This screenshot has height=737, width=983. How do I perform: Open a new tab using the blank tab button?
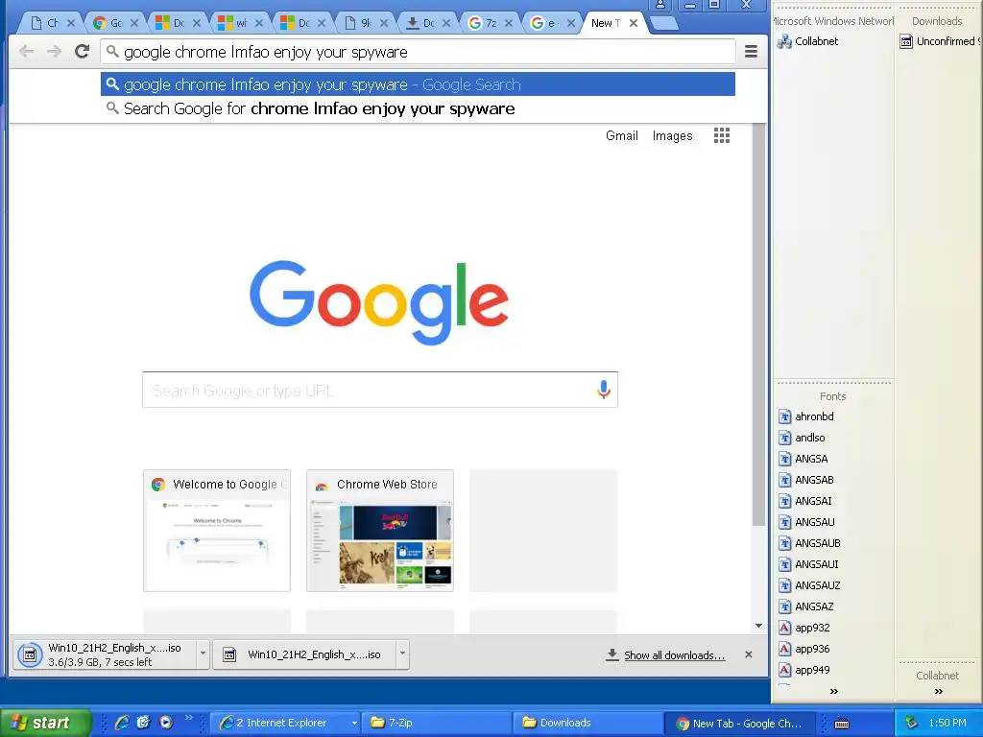coord(664,23)
